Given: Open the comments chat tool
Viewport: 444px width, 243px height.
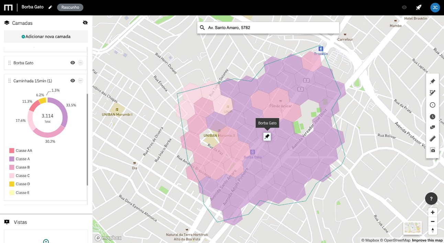Looking at the screenshot, I should pos(433,127).
